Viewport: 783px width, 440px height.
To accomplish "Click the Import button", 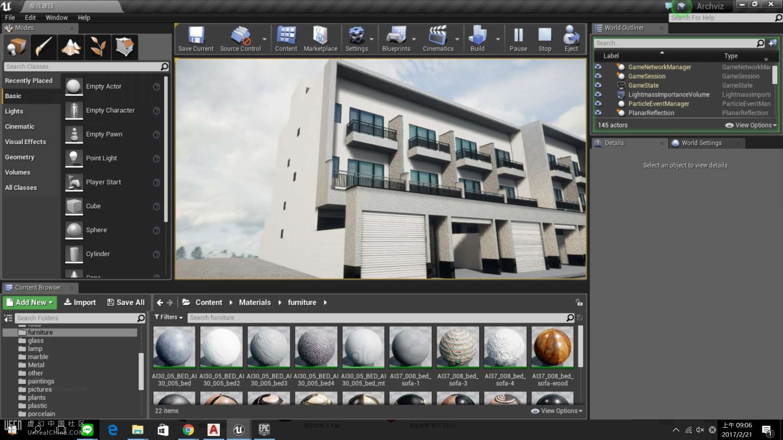I will [x=80, y=303].
